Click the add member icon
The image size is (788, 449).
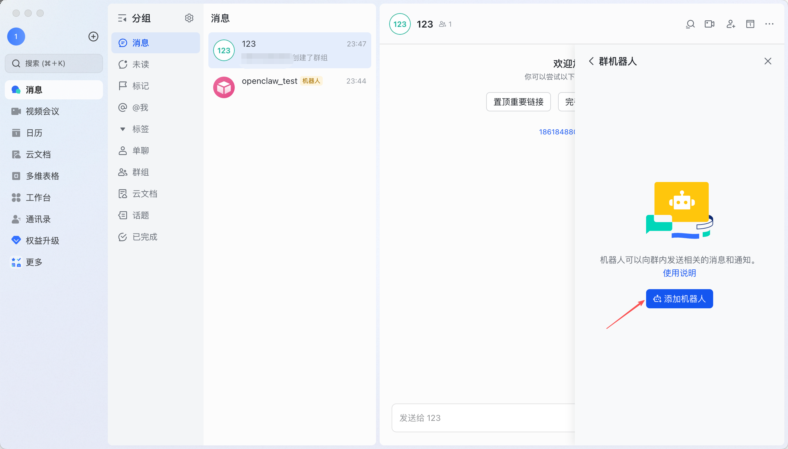(x=731, y=24)
